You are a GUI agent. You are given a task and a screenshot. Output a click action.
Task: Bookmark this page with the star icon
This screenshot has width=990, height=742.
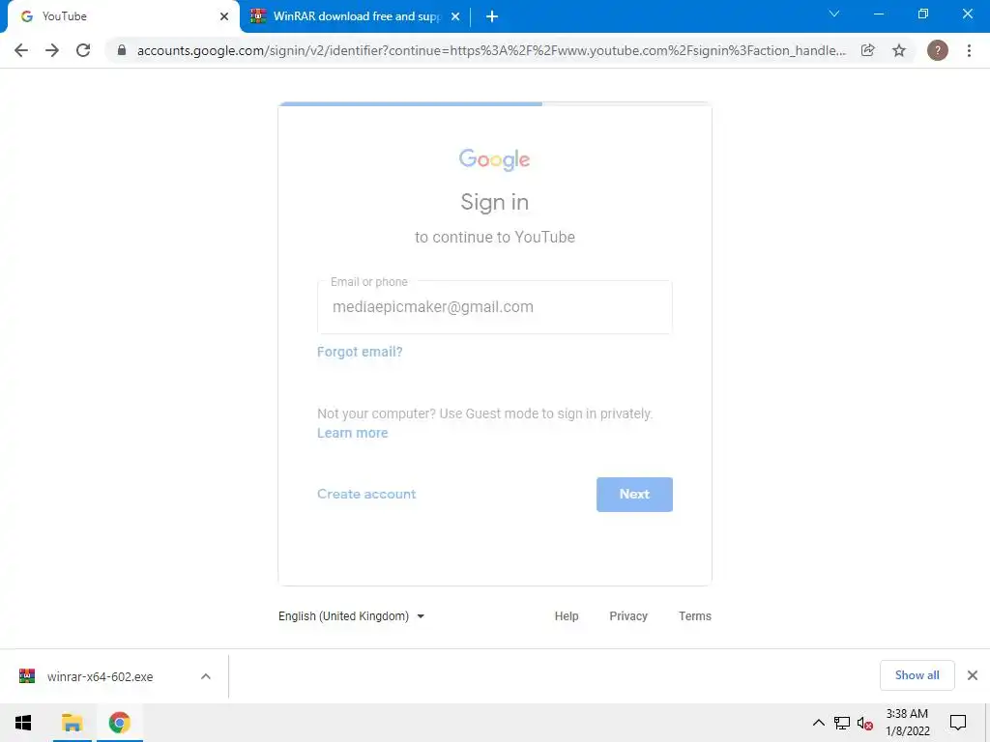899,50
